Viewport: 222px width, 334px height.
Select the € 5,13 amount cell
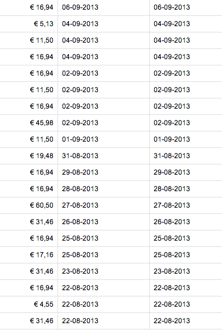click(x=29, y=24)
